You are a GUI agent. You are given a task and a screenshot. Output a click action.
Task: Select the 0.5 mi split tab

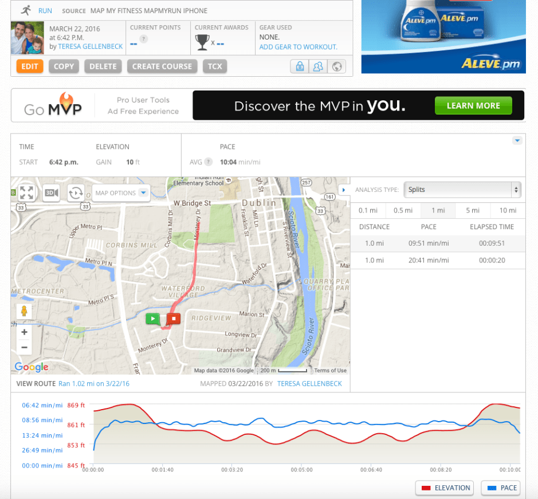[403, 210]
